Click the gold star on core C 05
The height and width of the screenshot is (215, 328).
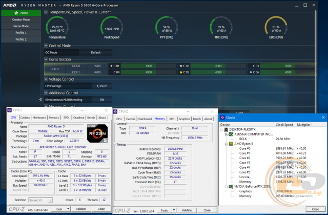(x=181, y=72)
